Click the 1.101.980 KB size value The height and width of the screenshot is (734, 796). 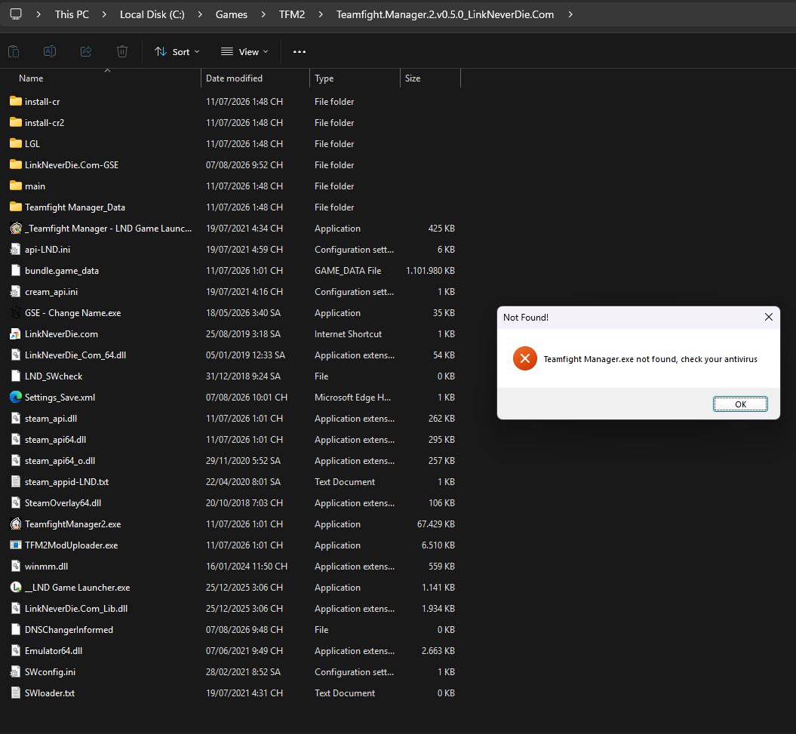click(x=431, y=271)
